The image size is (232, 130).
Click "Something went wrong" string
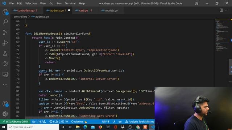pos(97,116)
